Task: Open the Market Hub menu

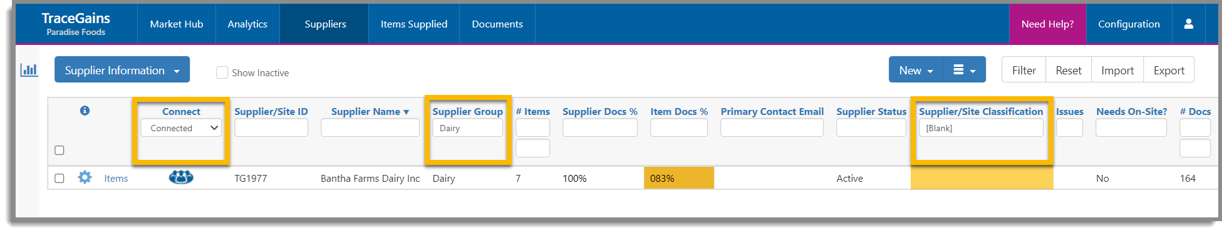Action: 177,24
